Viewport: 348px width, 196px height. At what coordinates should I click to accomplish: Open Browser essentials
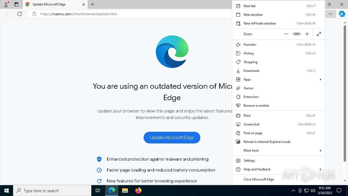click(x=278, y=106)
